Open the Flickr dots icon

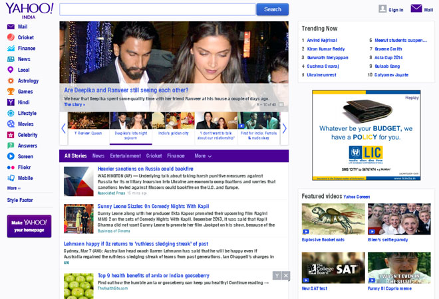coord(11,167)
